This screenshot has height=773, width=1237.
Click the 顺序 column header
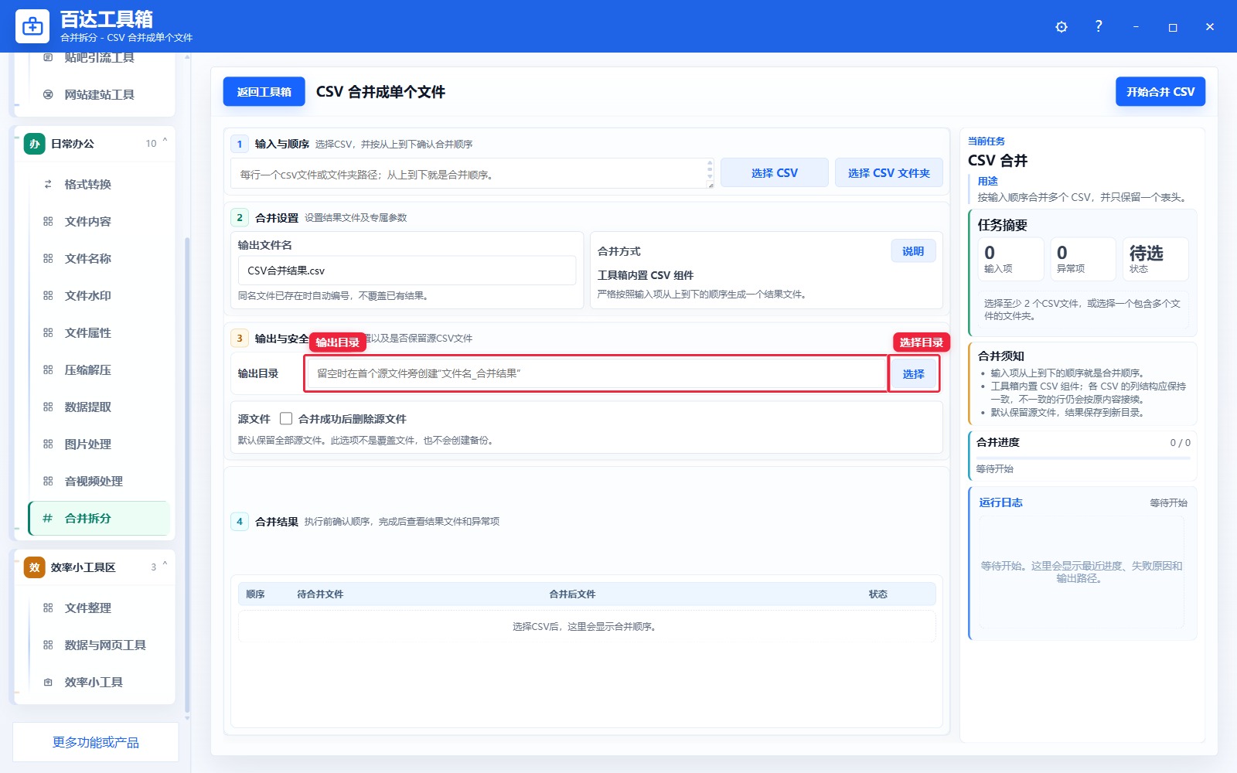[x=255, y=594]
